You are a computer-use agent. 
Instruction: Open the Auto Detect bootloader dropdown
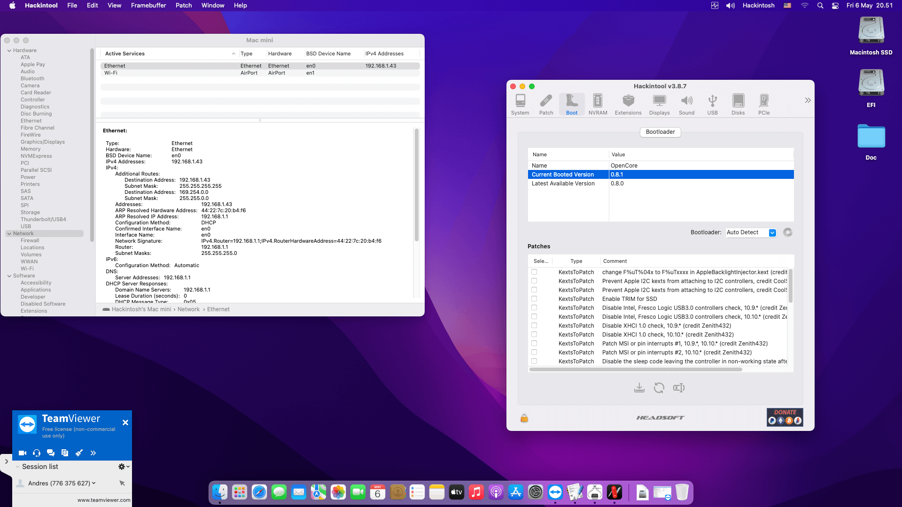click(x=751, y=232)
